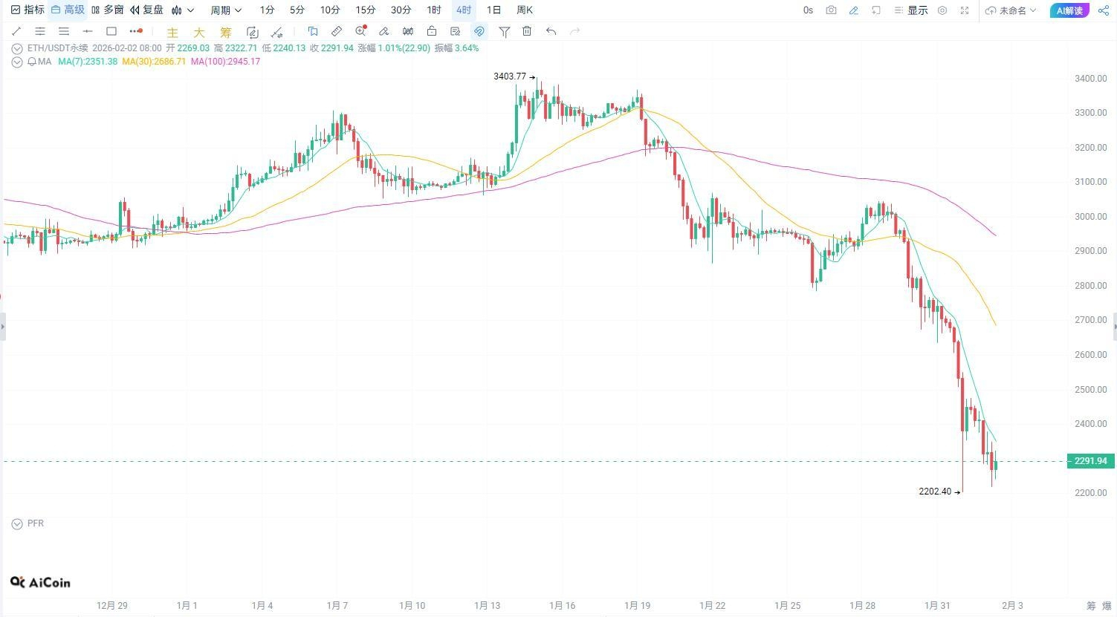Open chart settings hexagon icon
This screenshot has width=1117, height=617.
(x=942, y=10)
